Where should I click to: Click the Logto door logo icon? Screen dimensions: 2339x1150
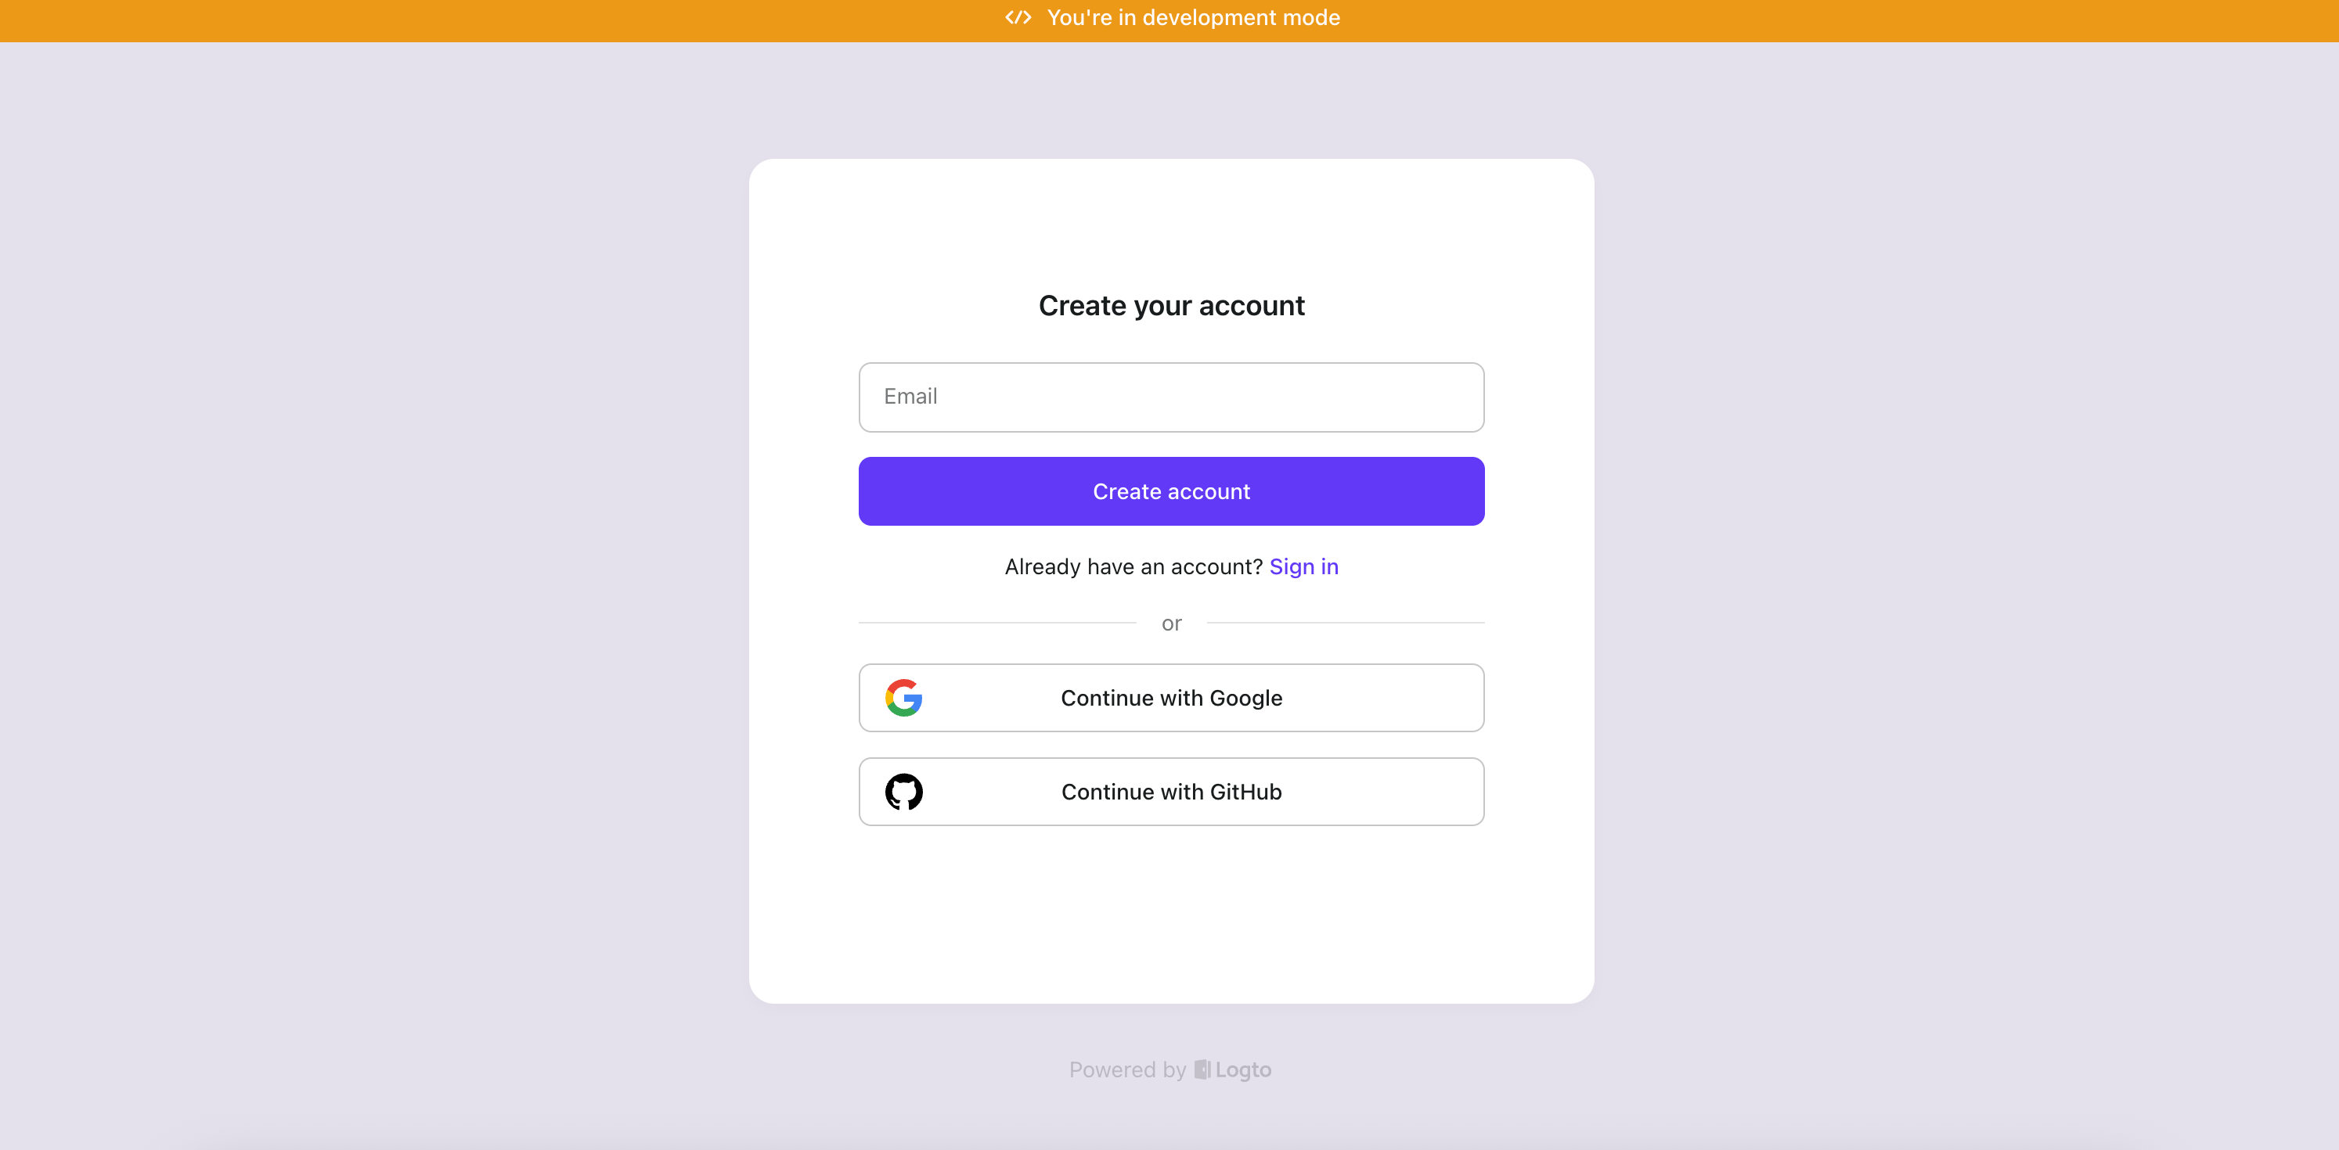[1202, 1069]
